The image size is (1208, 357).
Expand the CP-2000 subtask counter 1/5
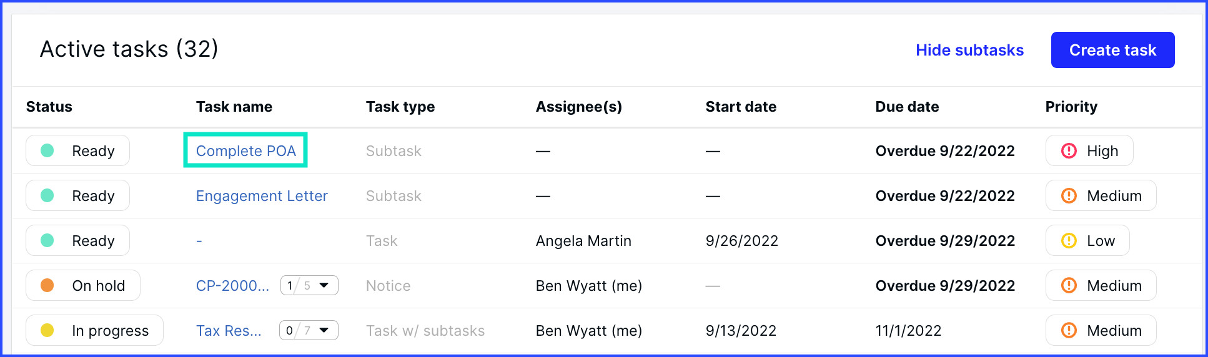309,285
